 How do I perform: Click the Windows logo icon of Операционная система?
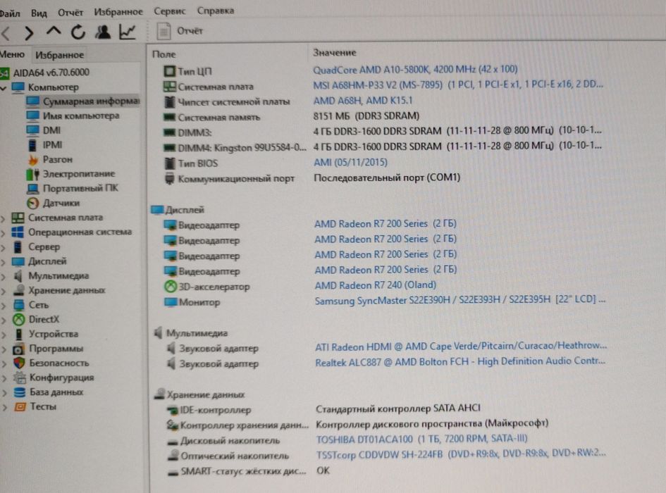coord(18,232)
